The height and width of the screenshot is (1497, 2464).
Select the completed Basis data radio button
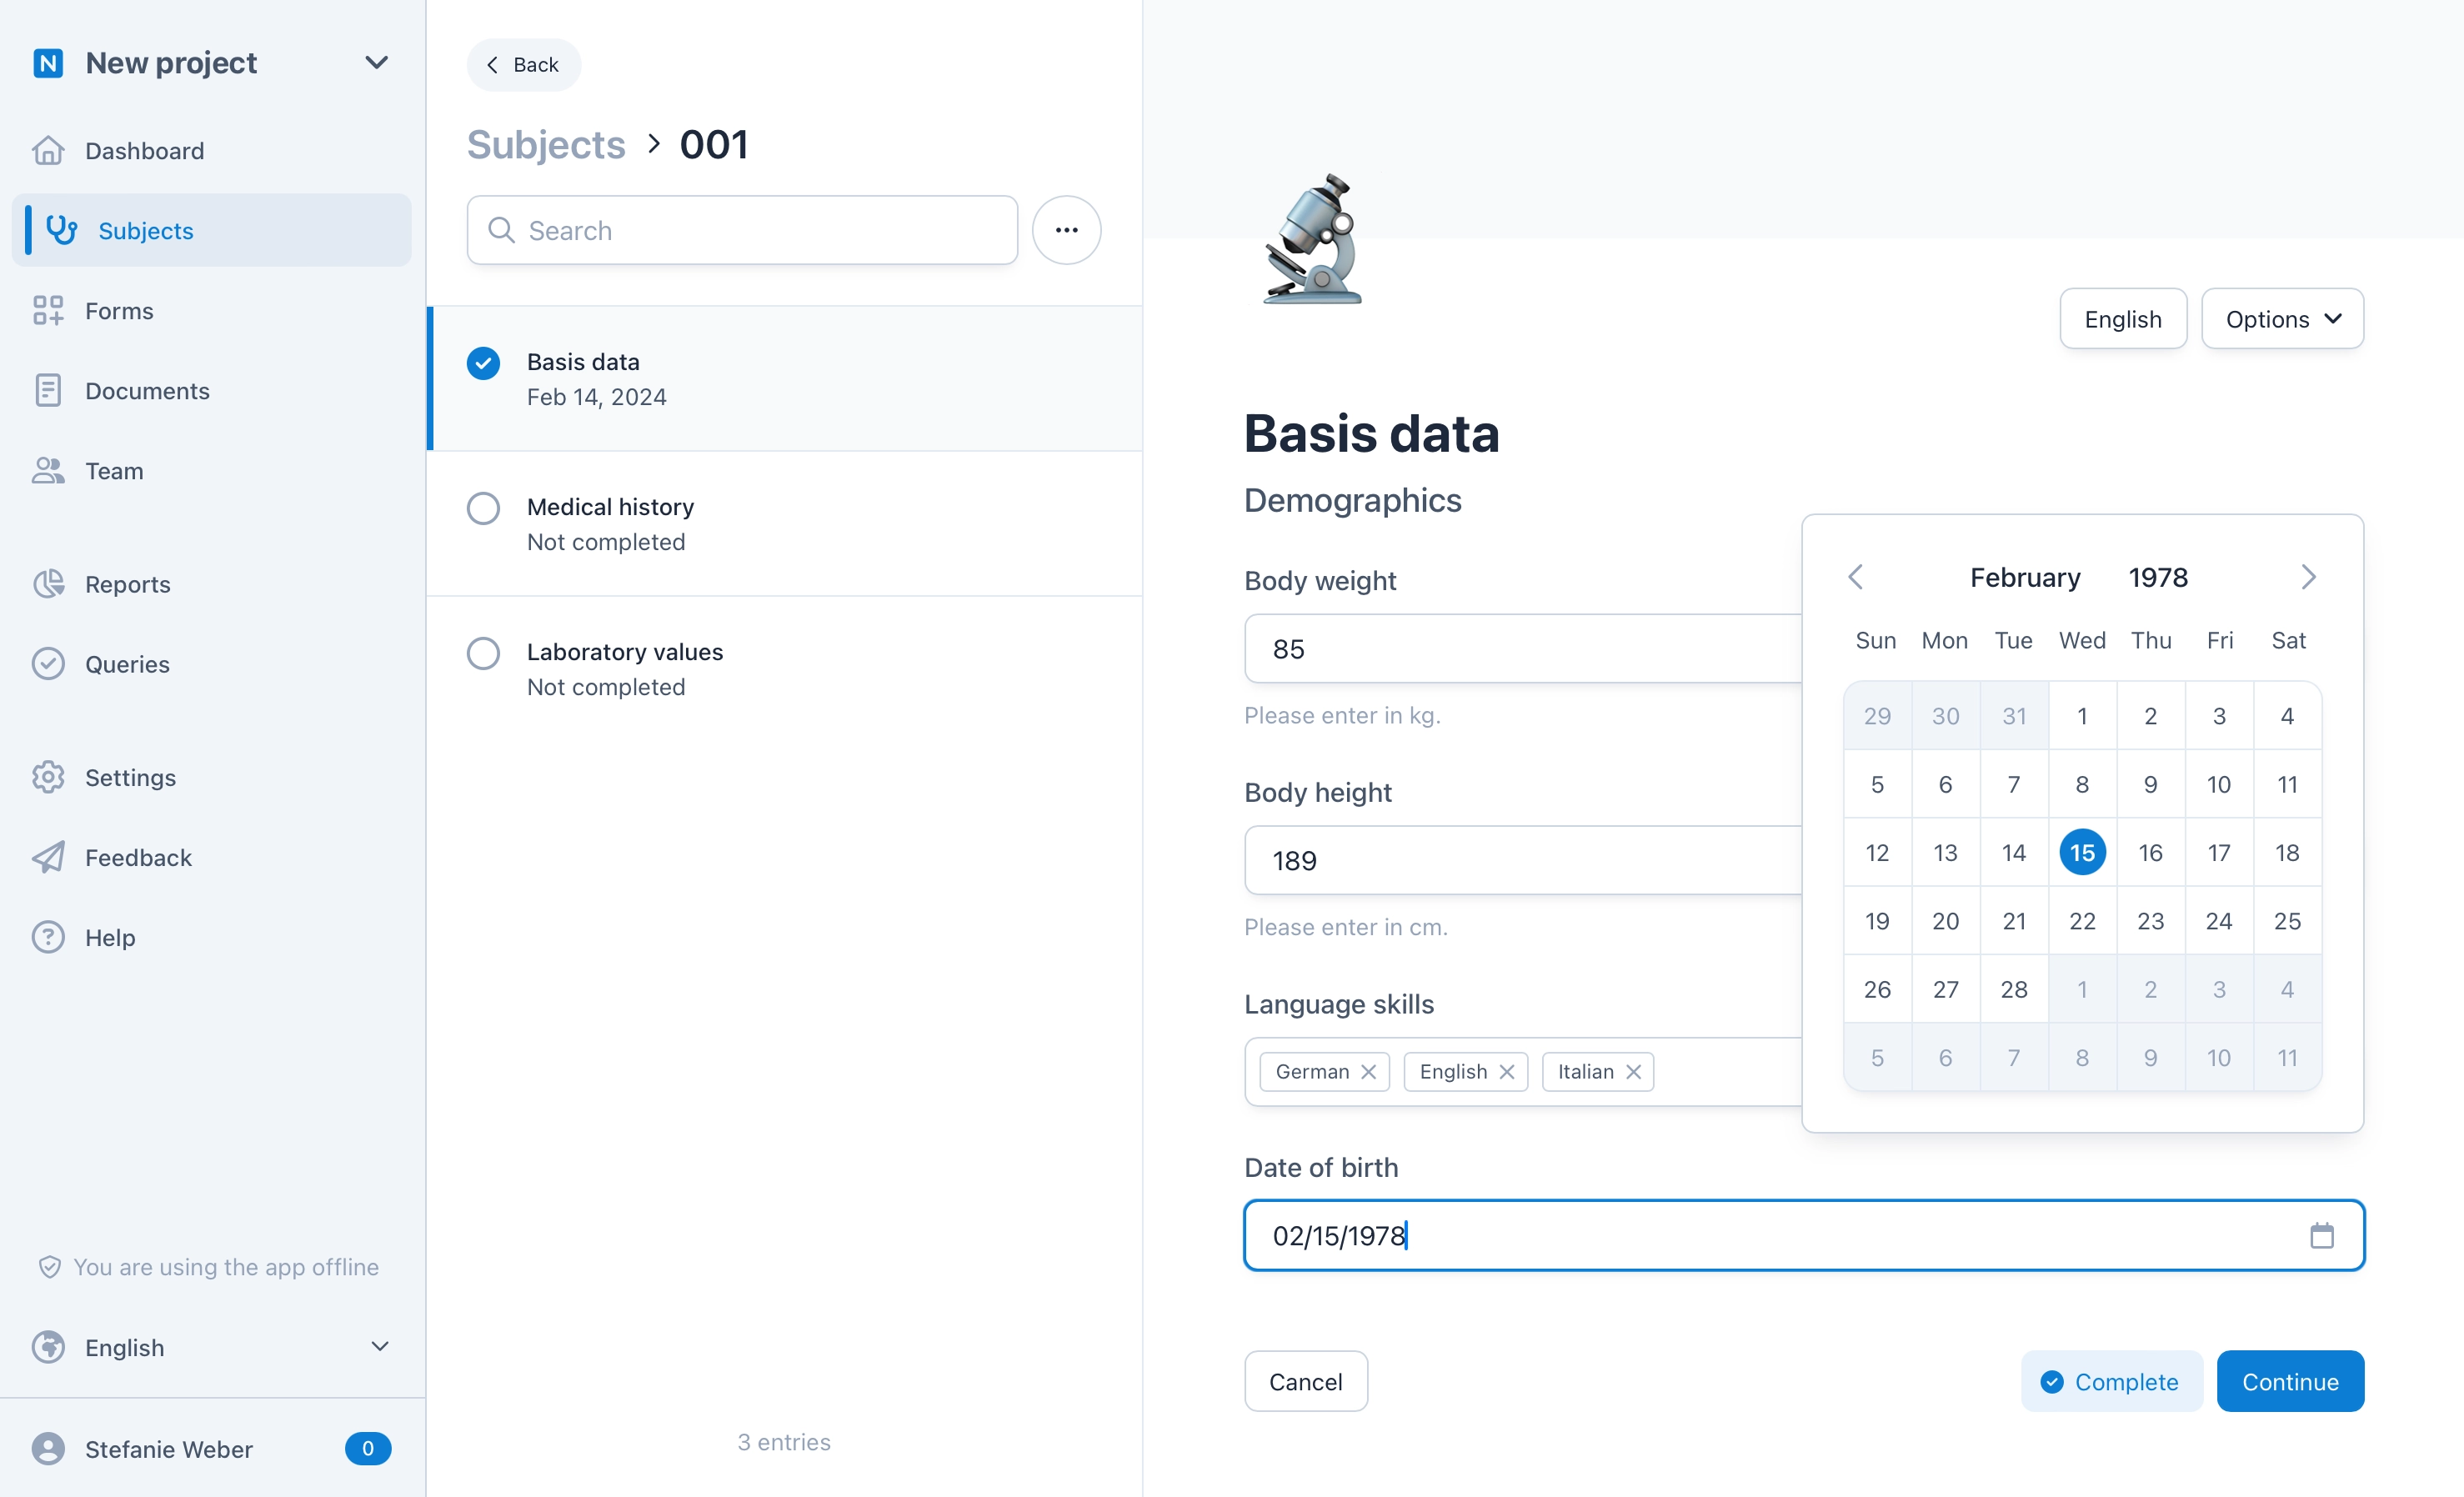(x=483, y=361)
